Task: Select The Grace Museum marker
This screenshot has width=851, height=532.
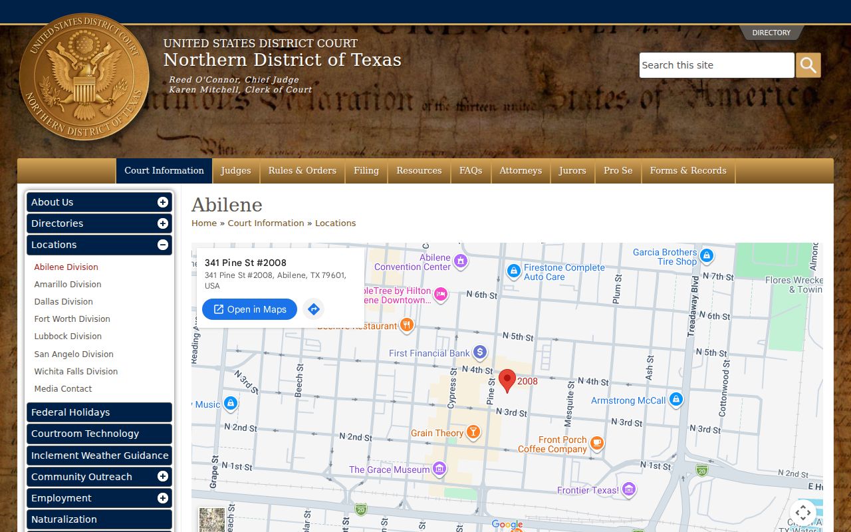Action: (439, 469)
